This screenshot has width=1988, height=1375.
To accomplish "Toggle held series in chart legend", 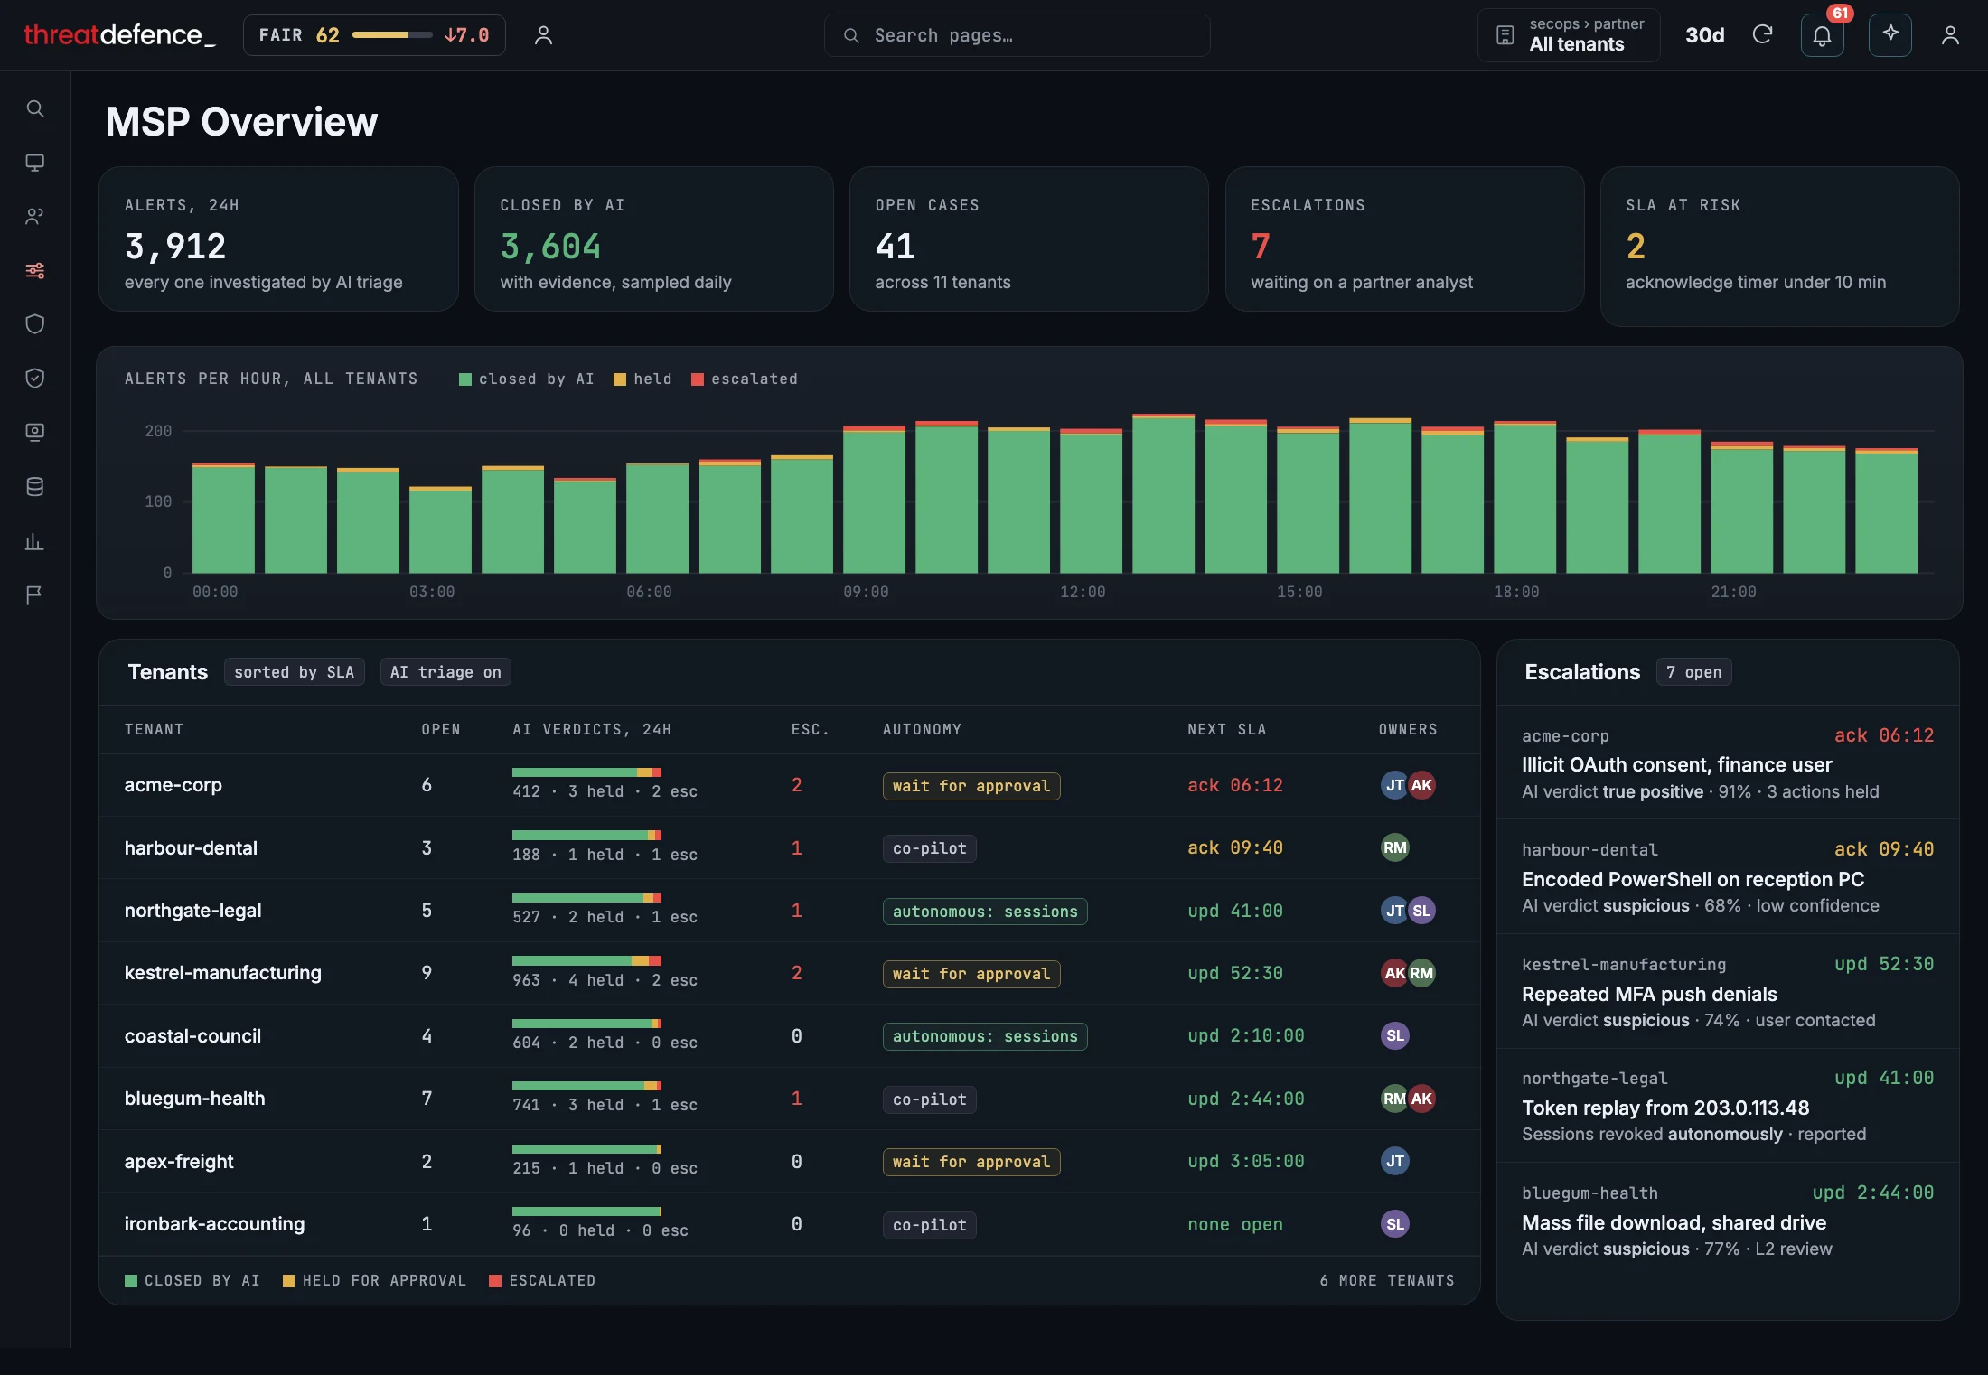I will 642,379.
